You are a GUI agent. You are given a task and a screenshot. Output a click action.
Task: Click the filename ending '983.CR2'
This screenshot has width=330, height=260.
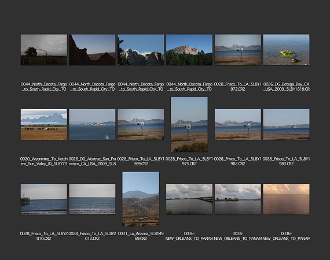[x=286, y=161]
